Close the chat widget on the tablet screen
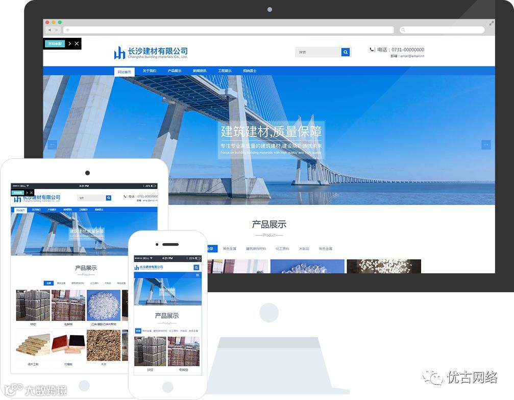514x400 pixels. click(x=32, y=193)
